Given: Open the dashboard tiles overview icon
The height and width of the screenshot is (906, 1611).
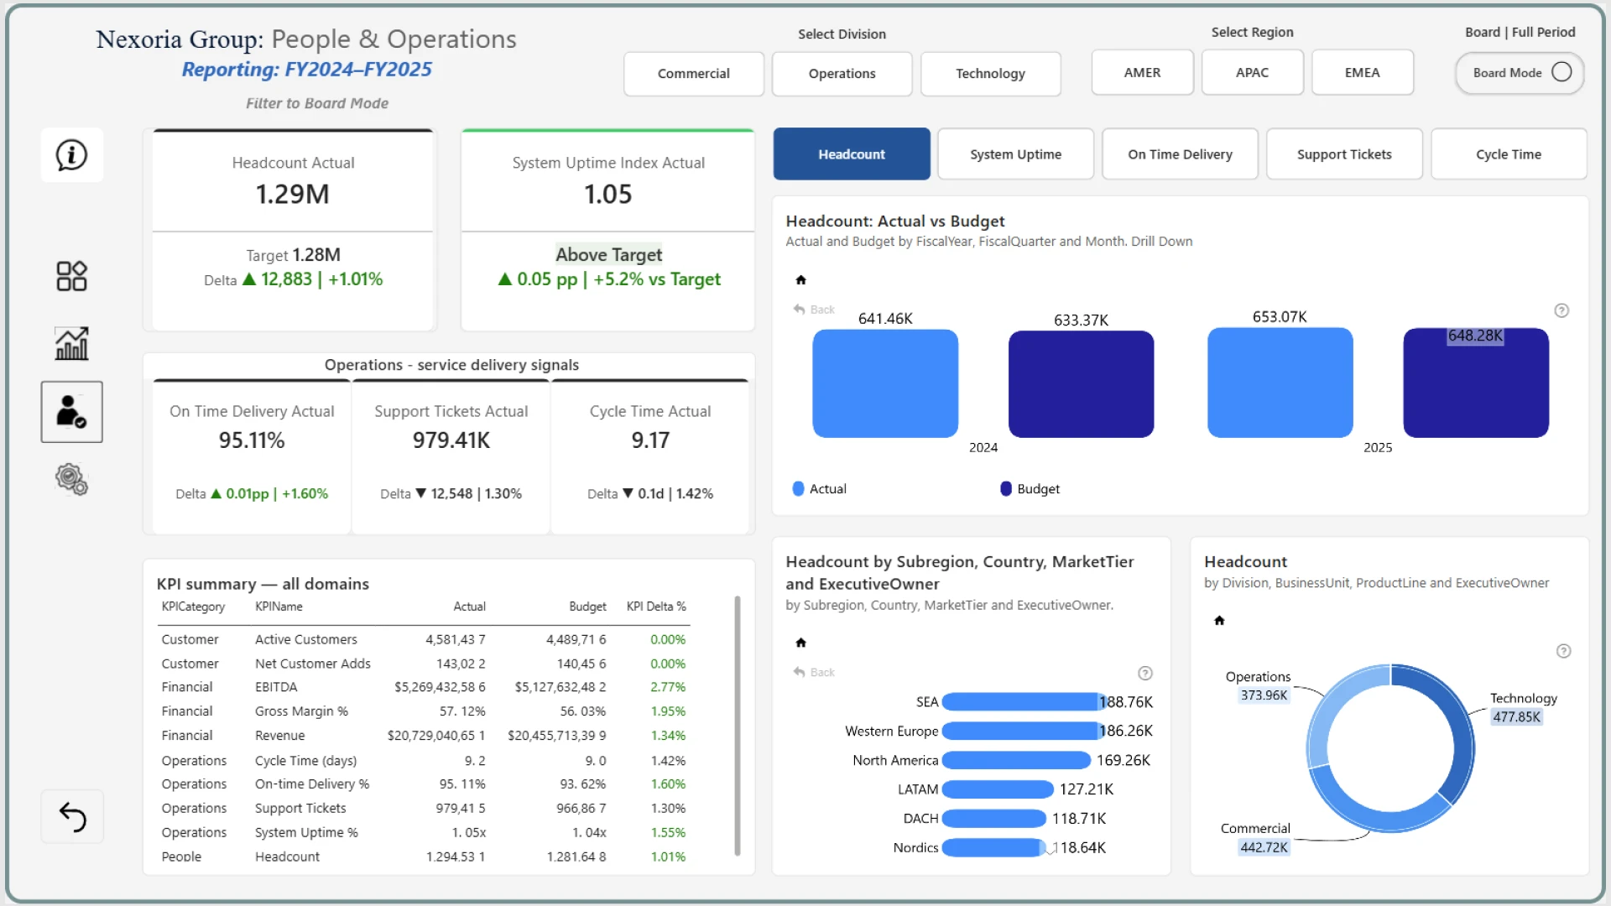Looking at the screenshot, I should (x=71, y=276).
